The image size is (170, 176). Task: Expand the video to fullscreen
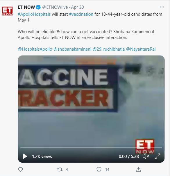pos(158,156)
